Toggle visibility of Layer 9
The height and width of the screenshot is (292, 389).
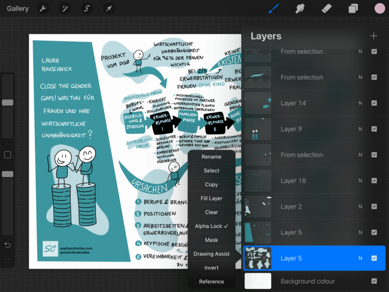click(374, 129)
